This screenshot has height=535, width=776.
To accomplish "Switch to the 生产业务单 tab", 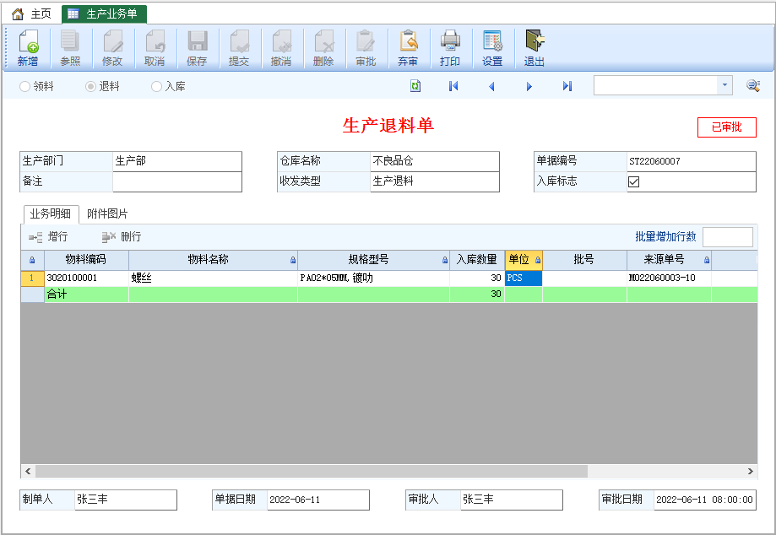I will click(x=105, y=14).
